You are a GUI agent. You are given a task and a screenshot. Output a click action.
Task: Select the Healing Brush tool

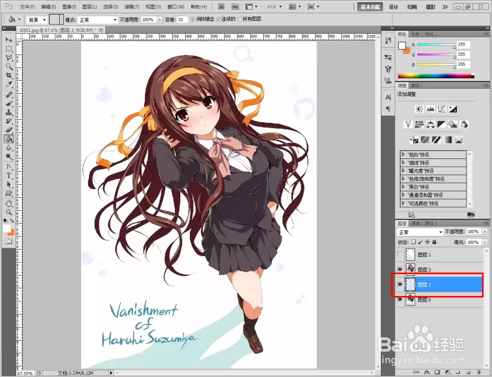(9, 94)
